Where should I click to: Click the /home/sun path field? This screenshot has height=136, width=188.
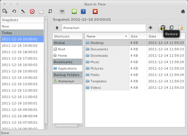pos(104,28)
